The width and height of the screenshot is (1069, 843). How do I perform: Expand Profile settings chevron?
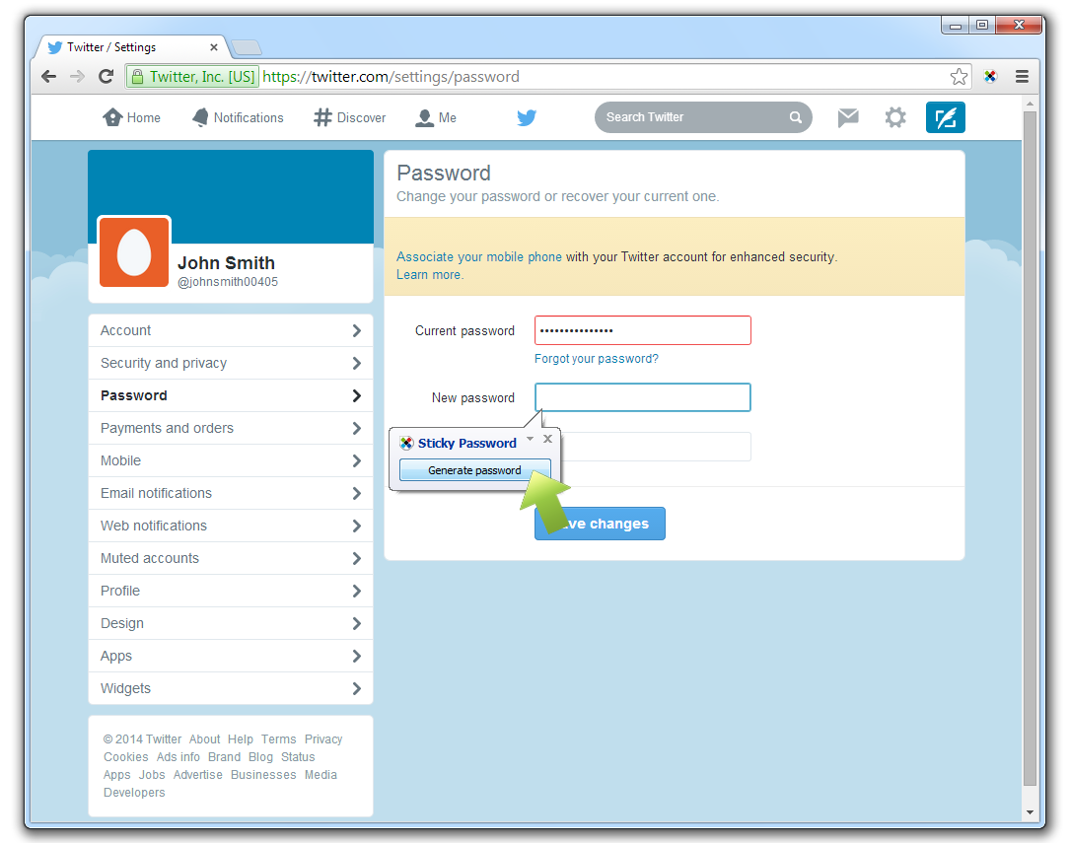pos(356,591)
